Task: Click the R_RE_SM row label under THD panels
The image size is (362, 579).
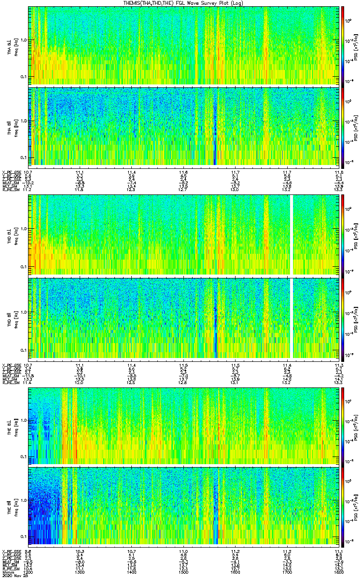Action: point(11,382)
